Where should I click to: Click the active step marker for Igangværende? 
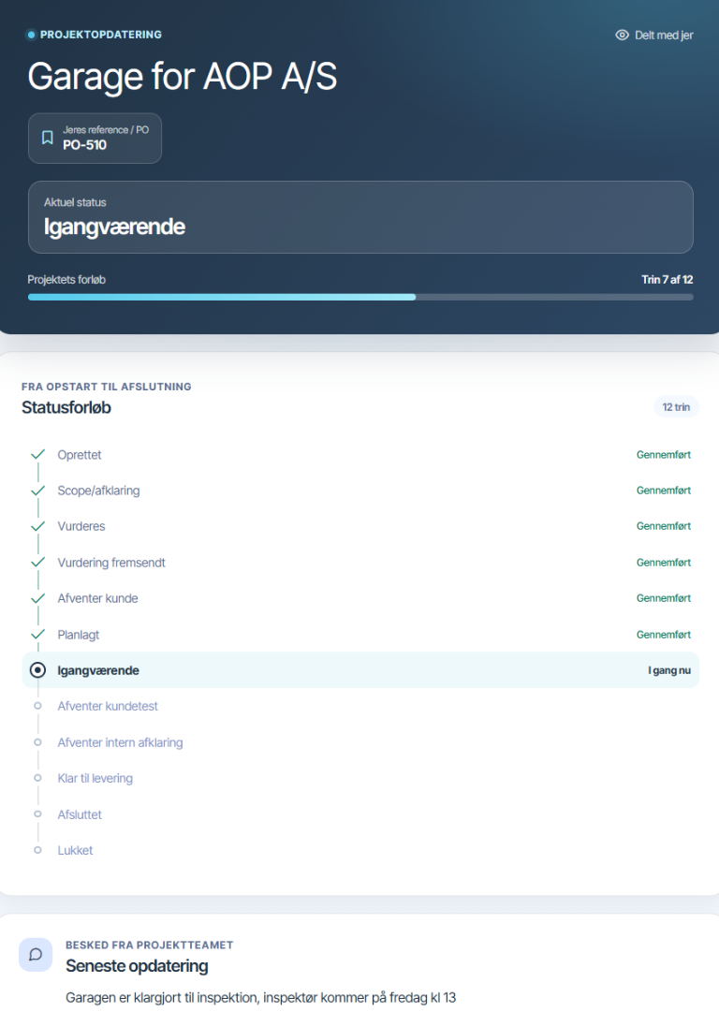pyautogui.click(x=38, y=670)
